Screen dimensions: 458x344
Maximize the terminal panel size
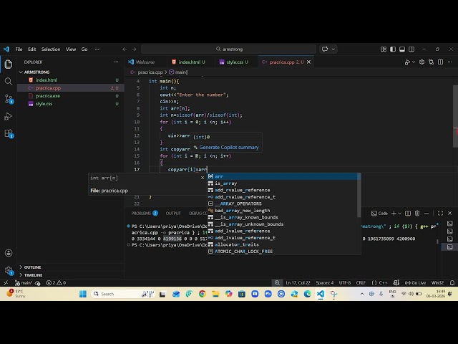[441, 214]
